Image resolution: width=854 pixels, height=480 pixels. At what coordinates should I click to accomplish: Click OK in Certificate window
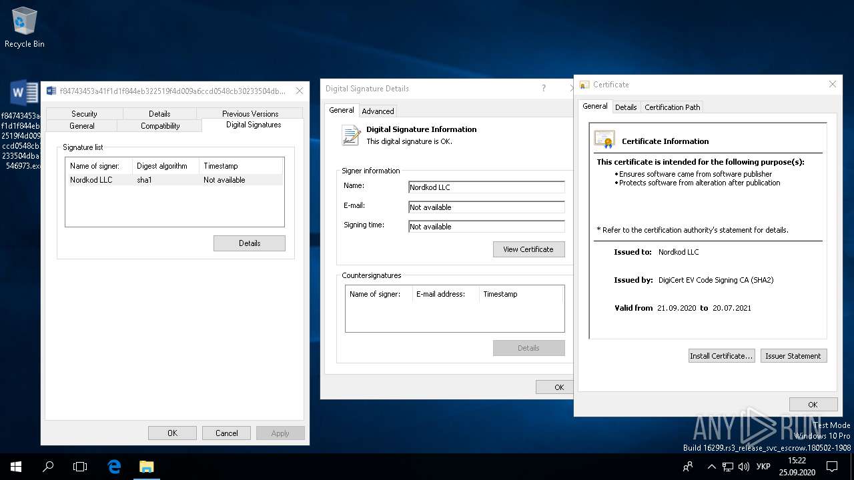tap(813, 405)
